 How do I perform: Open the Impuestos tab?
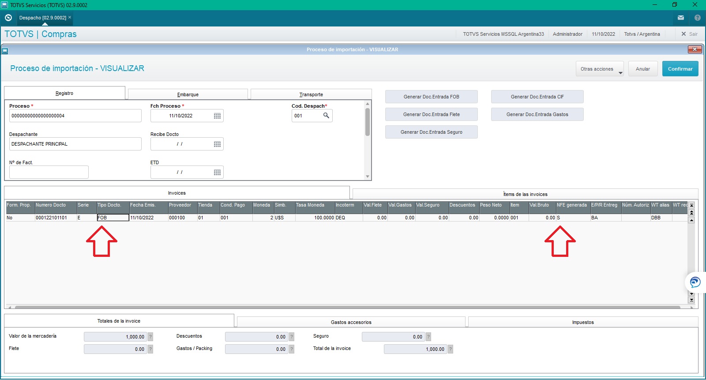tap(583, 322)
